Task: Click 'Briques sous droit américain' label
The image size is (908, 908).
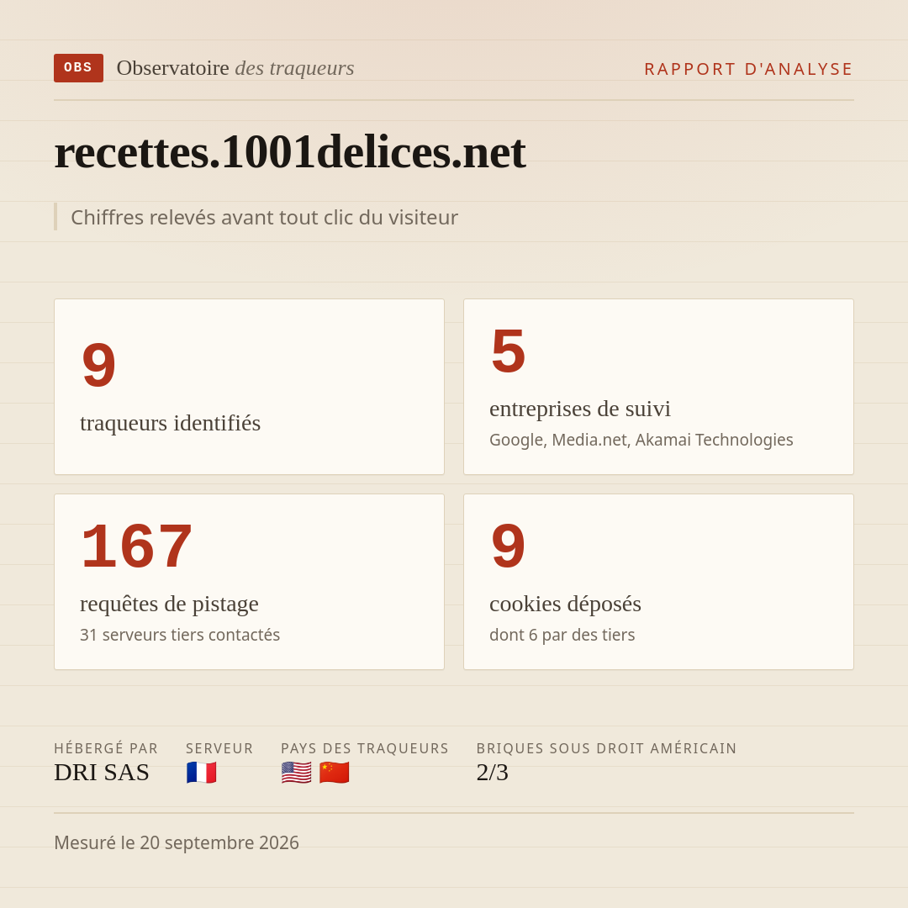Action: click(x=606, y=748)
